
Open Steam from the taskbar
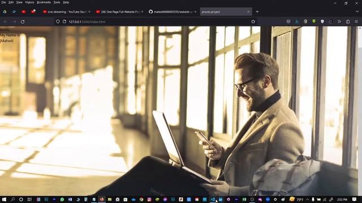pos(78,200)
